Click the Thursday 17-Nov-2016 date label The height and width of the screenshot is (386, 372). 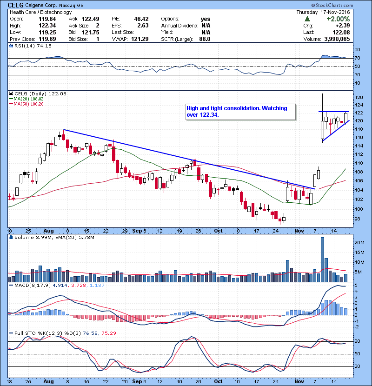[x=323, y=12]
